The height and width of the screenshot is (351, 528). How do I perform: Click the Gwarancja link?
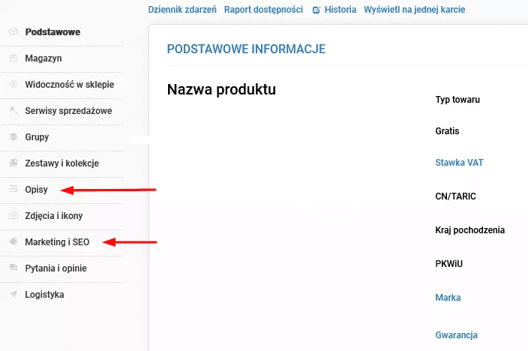coord(456,335)
